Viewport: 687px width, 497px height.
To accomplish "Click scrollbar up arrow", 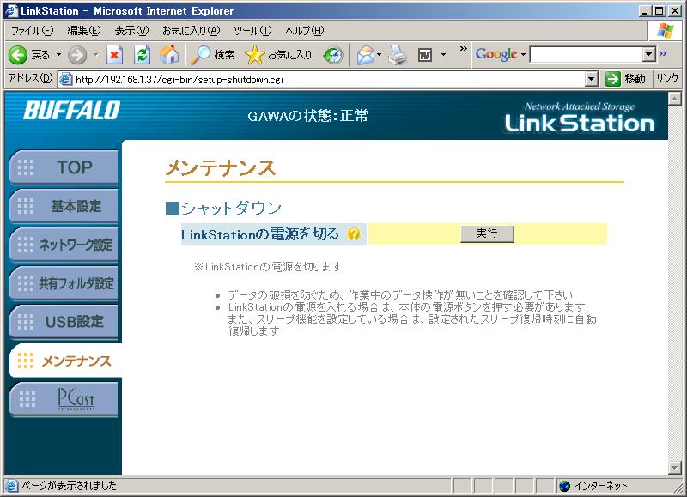I will (x=674, y=99).
